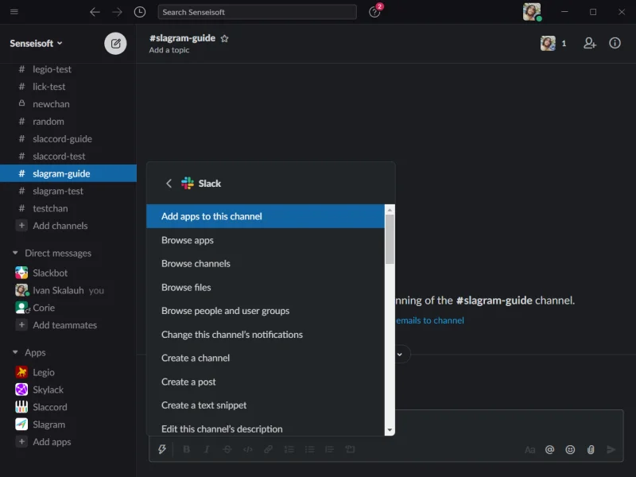
Task: Click the paperclip attach file icon
Action: [591, 450]
